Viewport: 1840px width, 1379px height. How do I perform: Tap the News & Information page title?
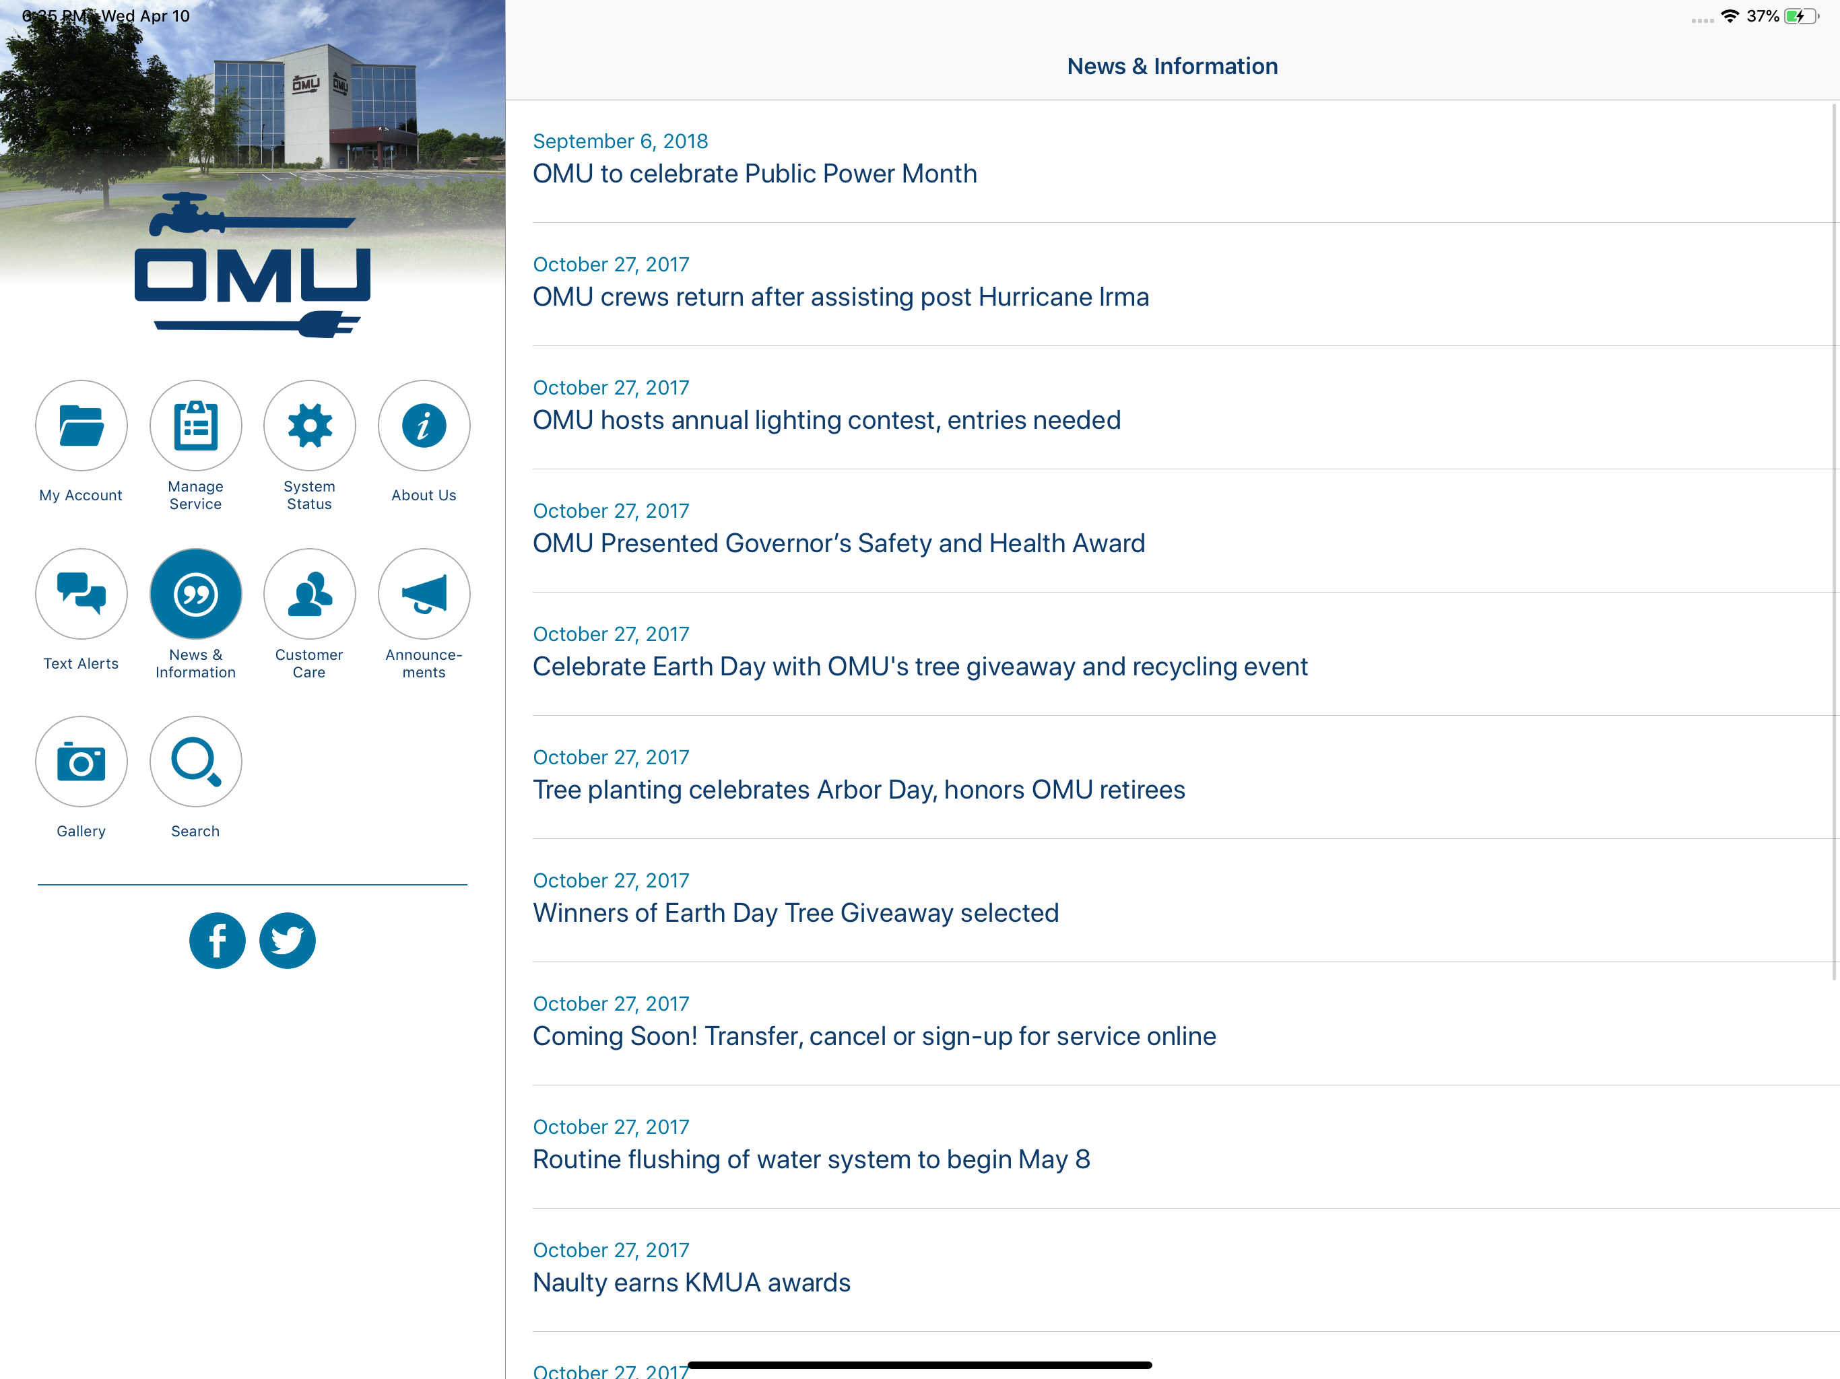(x=1172, y=66)
